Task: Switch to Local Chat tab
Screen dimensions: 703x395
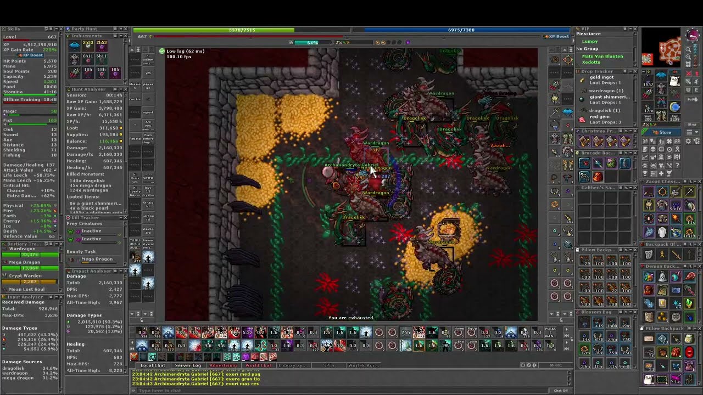Action: tap(153, 365)
